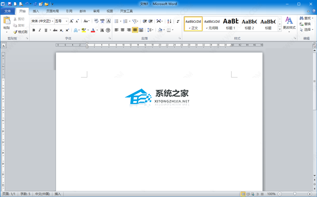This screenshot has height=197, width=317.
Task: Open the 页面布局 ribbon tab
Action: (x=52, y=11)
